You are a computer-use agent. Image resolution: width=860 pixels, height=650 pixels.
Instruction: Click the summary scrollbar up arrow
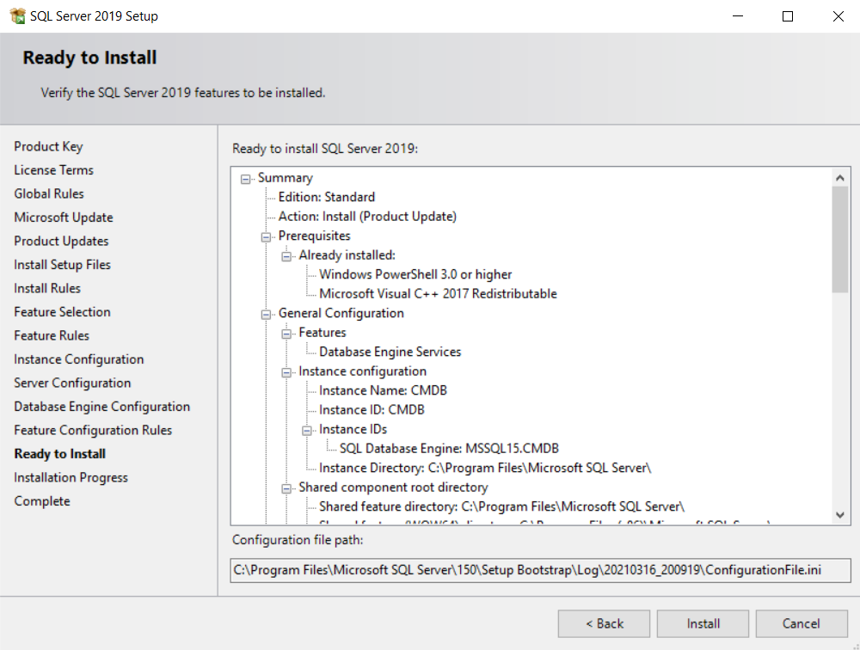[x=839, y=178]
